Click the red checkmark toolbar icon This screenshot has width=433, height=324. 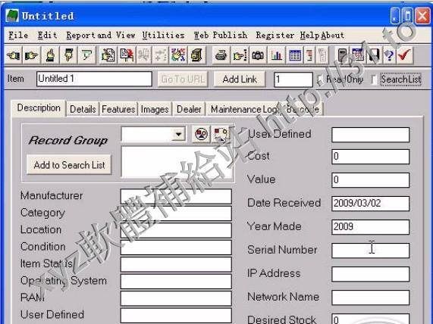tap(404, 55)
